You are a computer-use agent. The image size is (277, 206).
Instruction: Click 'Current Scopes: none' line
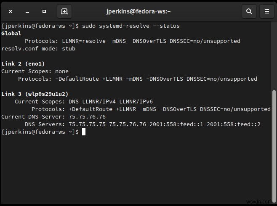(35, 71)
